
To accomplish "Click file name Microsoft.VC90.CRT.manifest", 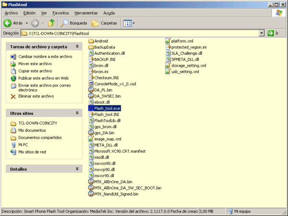I will coord(120,151).
